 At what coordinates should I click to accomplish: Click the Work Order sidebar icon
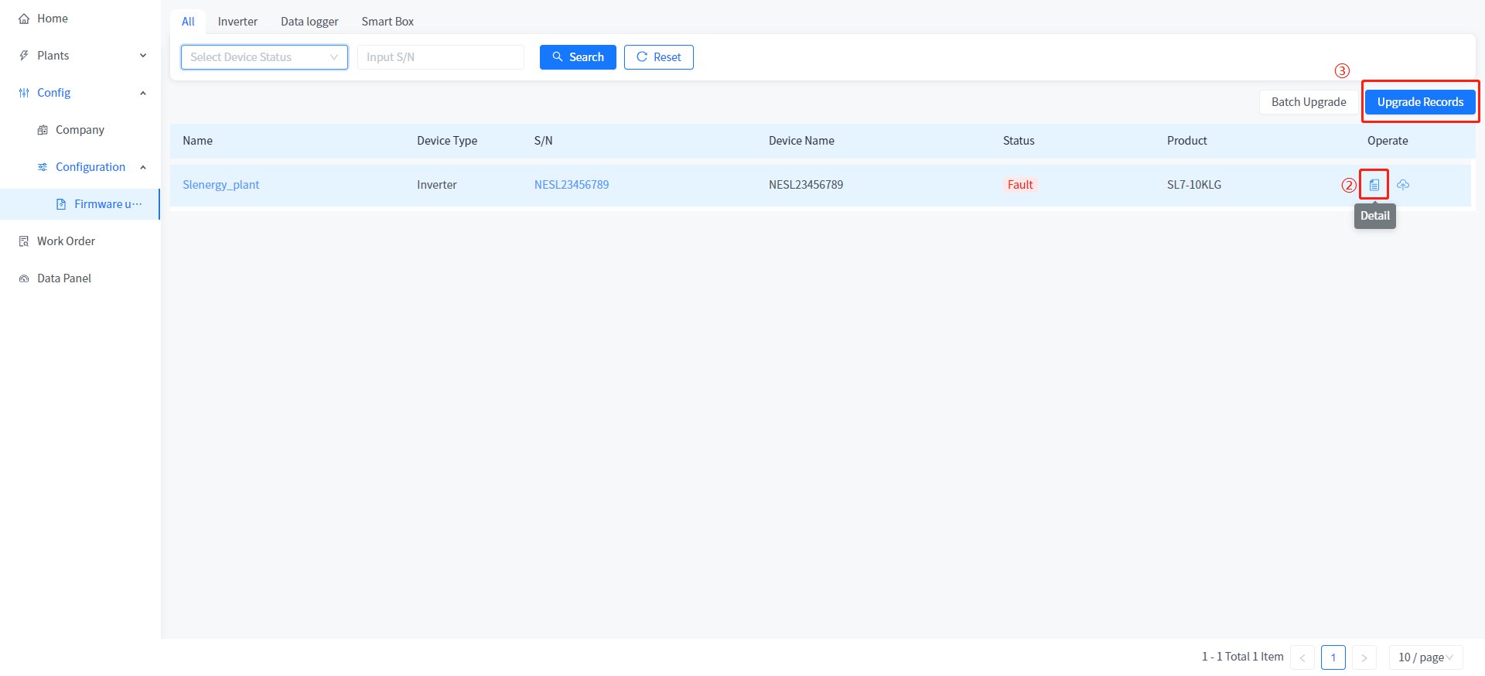pyautogui.click(x=24, y=241)
